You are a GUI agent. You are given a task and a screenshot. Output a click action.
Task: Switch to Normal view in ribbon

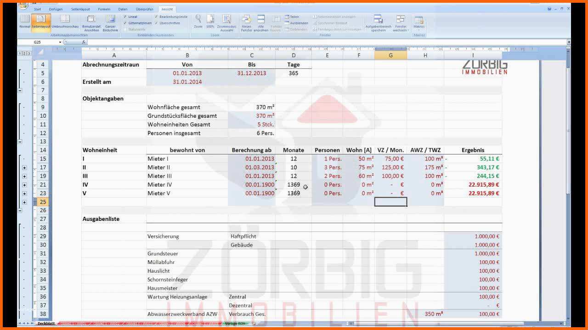click(24, 21)
